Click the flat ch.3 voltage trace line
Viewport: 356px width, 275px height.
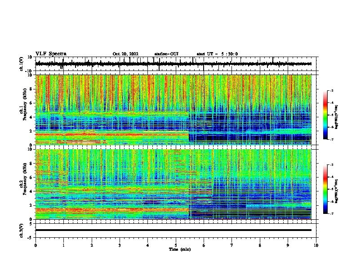[x=173, y=230]
